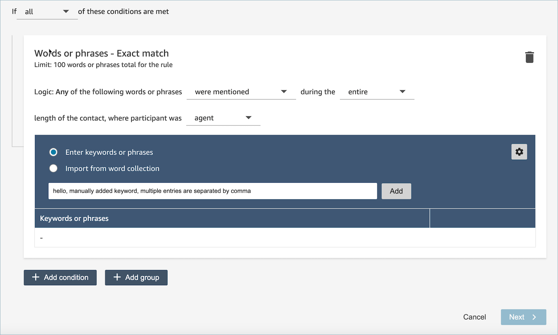Click the keywords or phrases input field
This screenshot has height=335, width=558.
[x=212, y=191]
